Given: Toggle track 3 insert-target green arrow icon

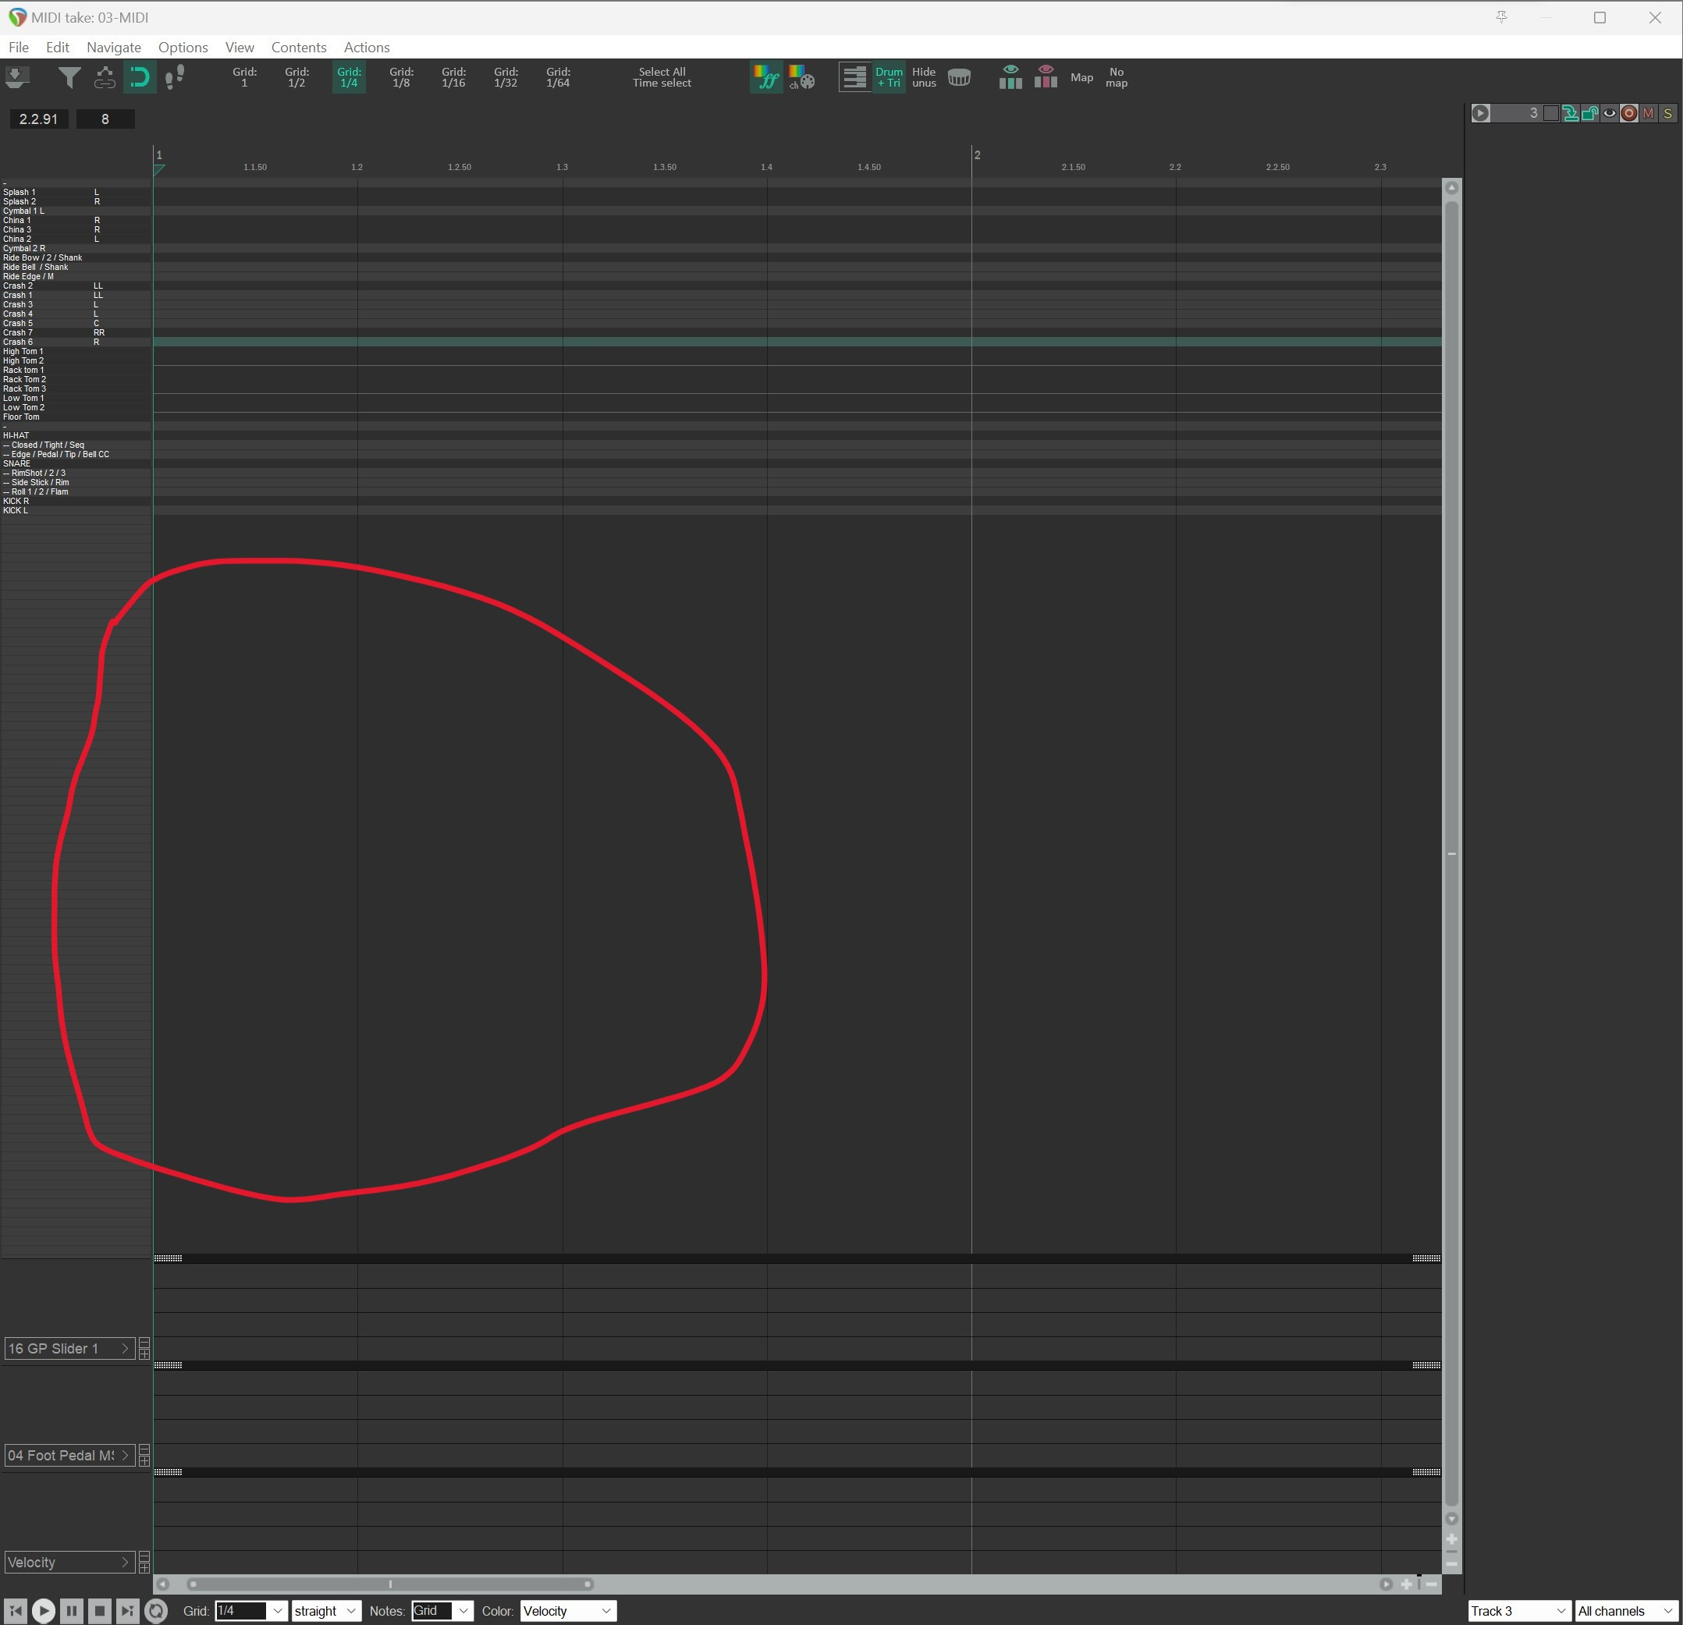Looking at the screenshot, I should point(1571,112).
